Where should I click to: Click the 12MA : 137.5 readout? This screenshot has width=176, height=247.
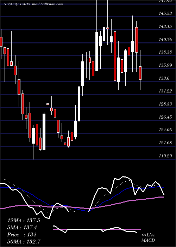coord(24,221)
